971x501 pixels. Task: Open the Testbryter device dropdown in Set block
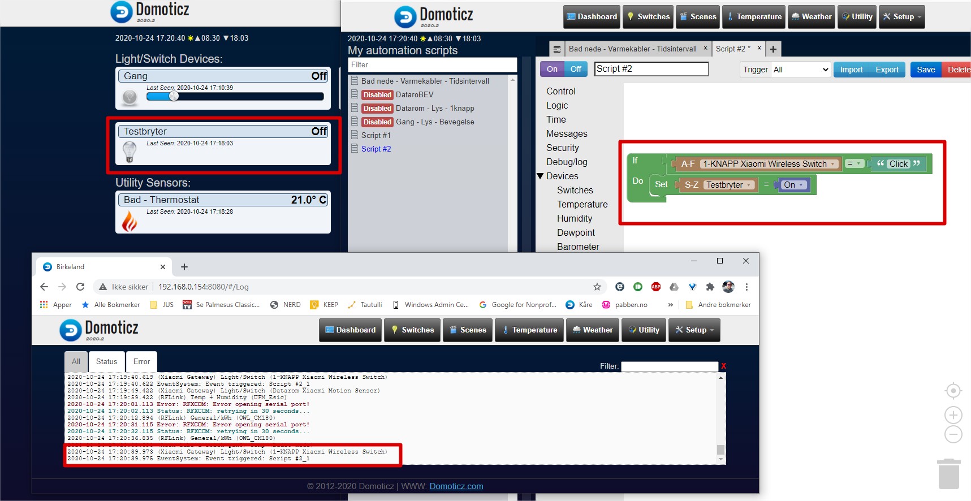(729, 185)
